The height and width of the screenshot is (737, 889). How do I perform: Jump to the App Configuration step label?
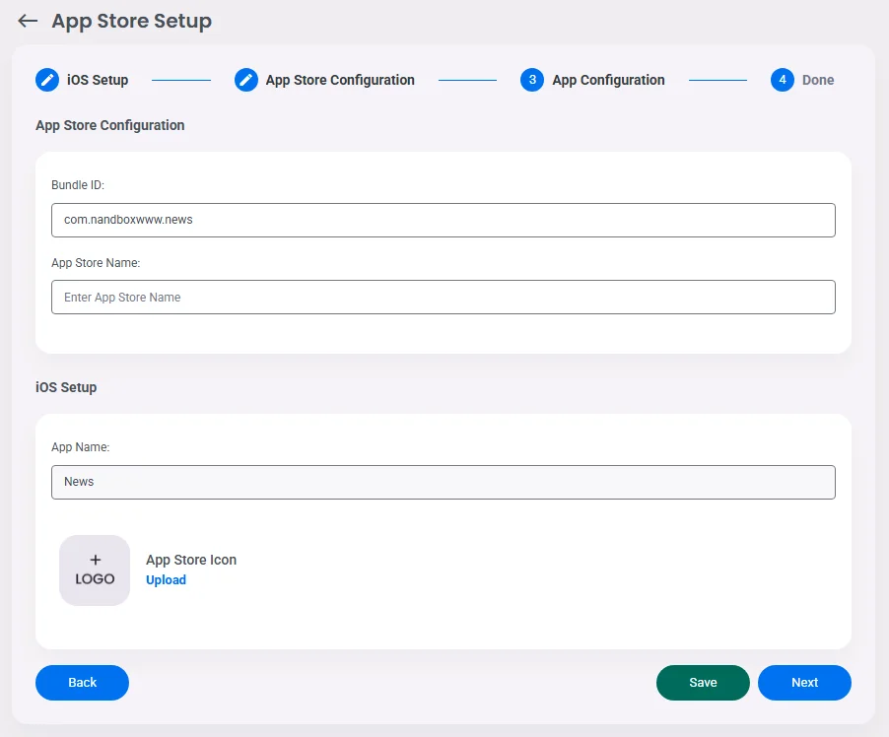[x=608, y=80]
